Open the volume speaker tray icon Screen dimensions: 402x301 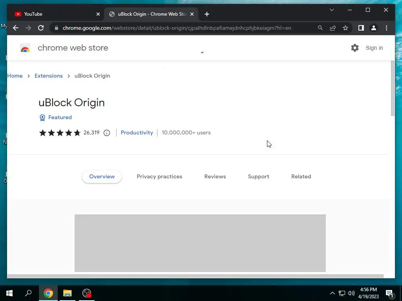pyautogui.click(x=351, y=293)
